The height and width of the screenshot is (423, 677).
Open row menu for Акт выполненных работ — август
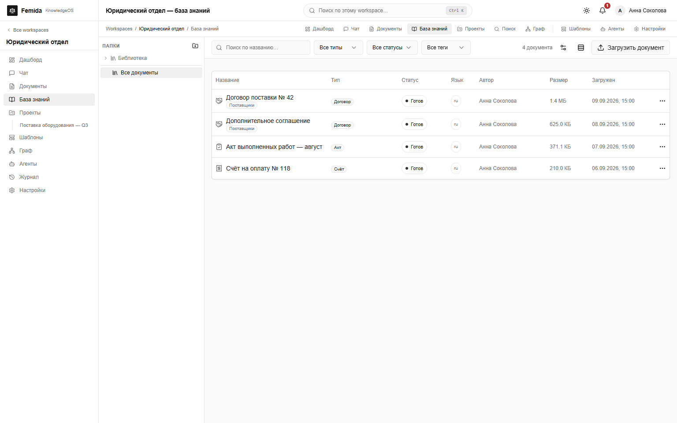(662, 147)
